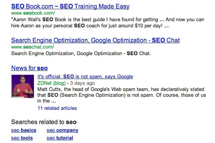Search for seo tools
Viewport: 215px width, 143px height.
pos(22,138)
